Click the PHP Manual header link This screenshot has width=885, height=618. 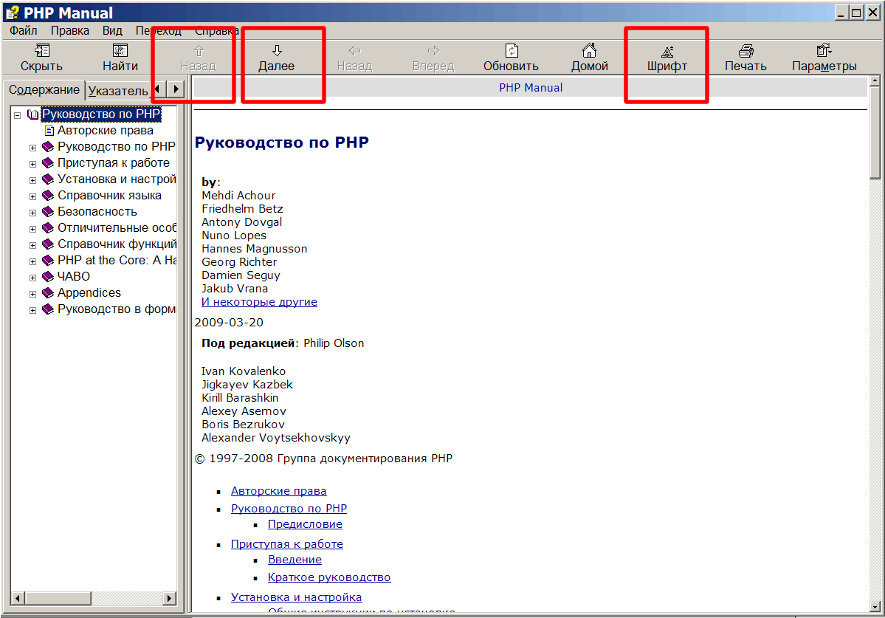click(531, 87)
